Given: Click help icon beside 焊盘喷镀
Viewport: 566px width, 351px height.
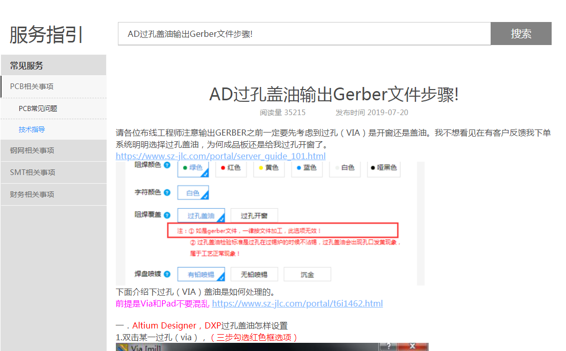Looking at the screenshot, I should pyautogui.click(x=167, y=274).
